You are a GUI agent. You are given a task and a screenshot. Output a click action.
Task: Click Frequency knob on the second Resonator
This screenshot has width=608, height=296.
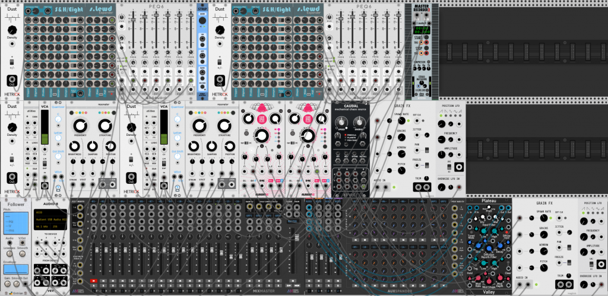pos(199,126)
